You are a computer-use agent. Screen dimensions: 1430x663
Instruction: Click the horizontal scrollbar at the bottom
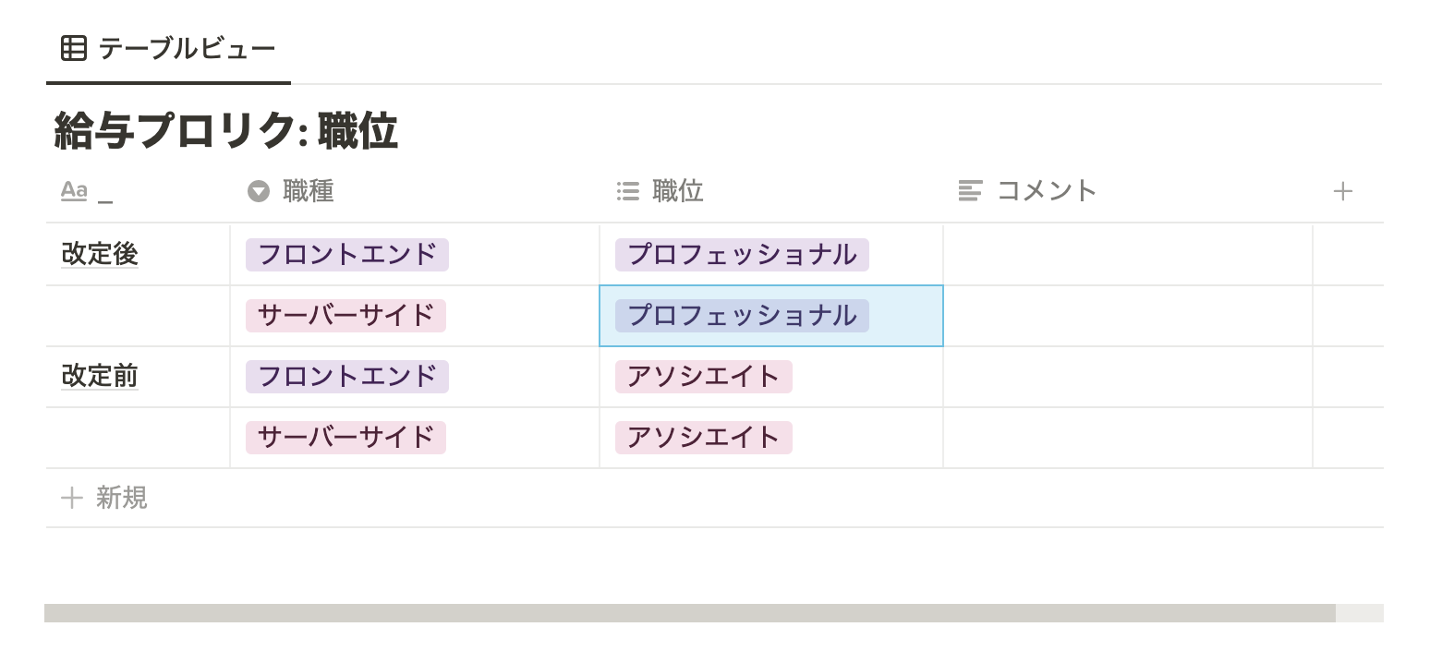tap(689, 613)
